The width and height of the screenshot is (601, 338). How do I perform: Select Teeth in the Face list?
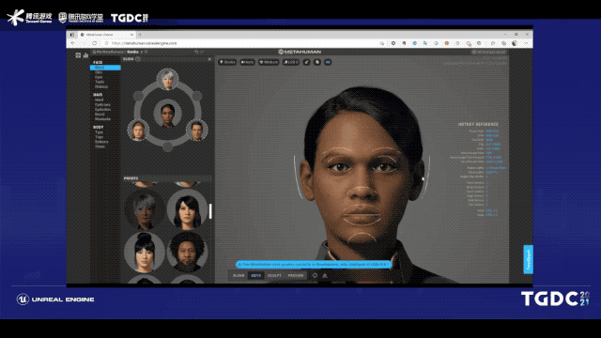pos(100,82)
